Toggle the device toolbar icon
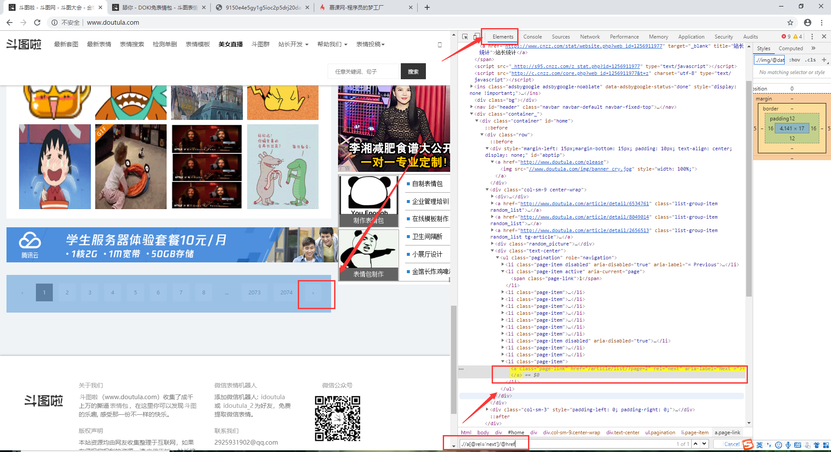 point(476,37)
